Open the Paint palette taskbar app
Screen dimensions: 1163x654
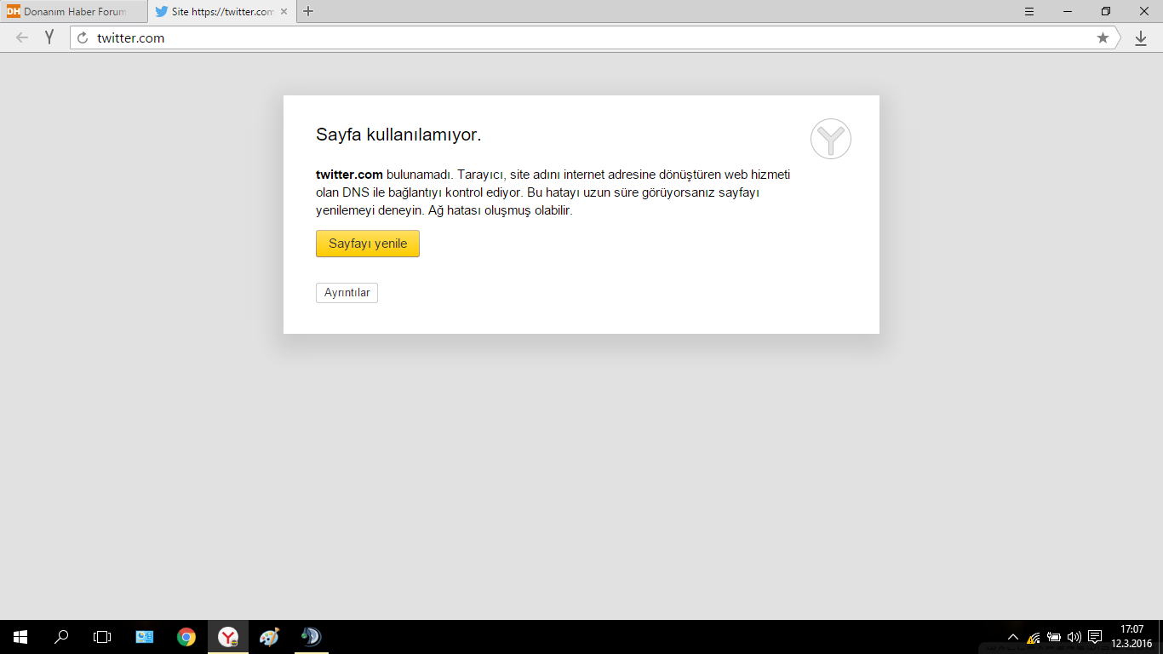click(269, 637)
